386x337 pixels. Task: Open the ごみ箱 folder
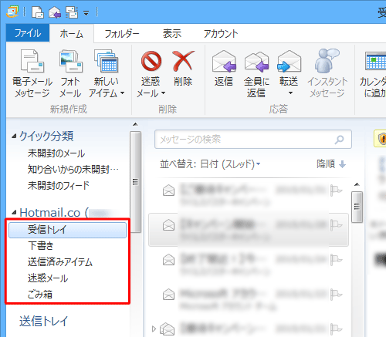(x=40, y=295)
